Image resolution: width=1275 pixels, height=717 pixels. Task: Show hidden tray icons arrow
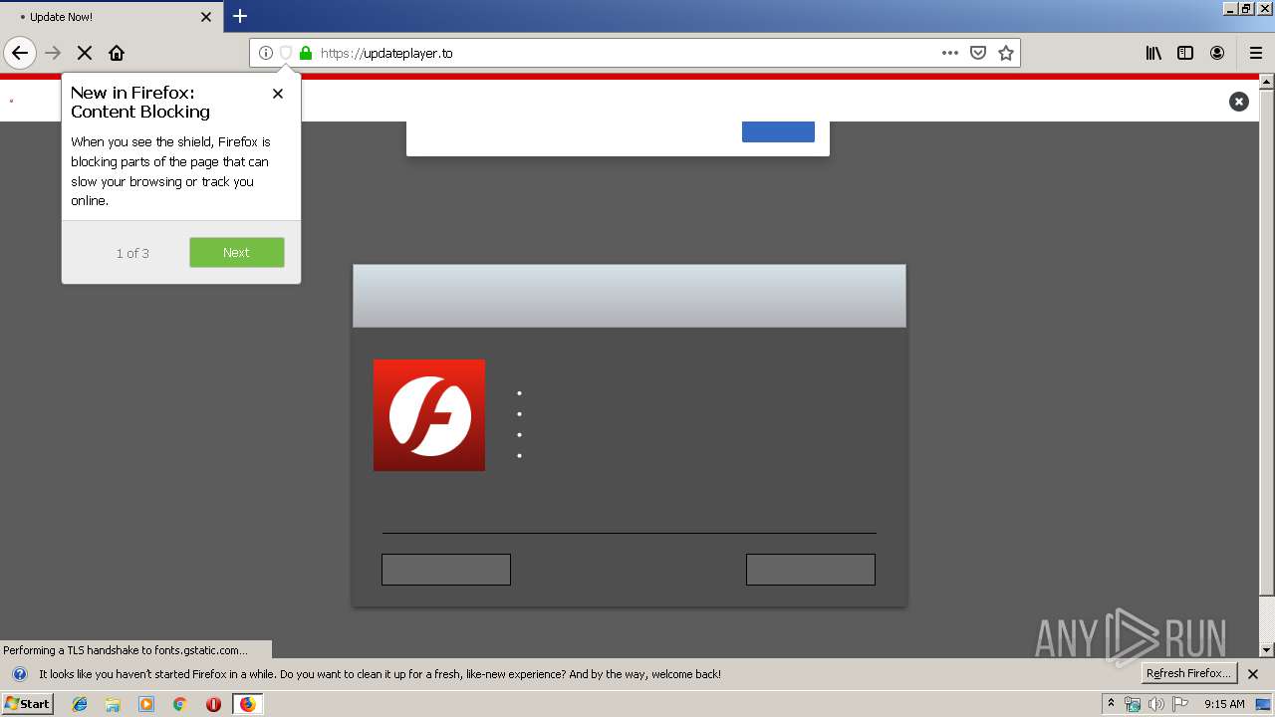click(1111, 704)
